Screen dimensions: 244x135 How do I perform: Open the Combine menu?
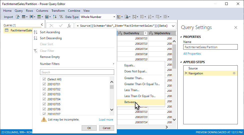(x=74, y=11)
